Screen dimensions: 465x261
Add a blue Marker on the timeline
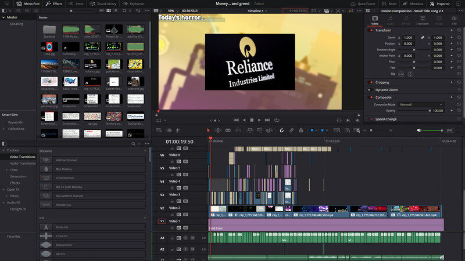pyautogui.click(x=323, y=130)
